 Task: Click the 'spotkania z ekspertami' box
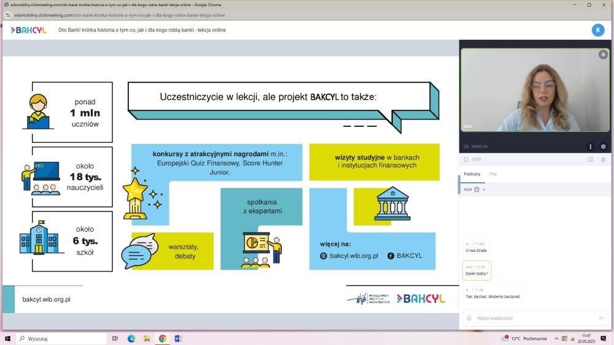262,207
